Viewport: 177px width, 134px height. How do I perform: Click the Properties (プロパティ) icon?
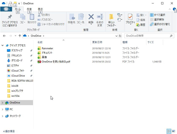point(130,17)
